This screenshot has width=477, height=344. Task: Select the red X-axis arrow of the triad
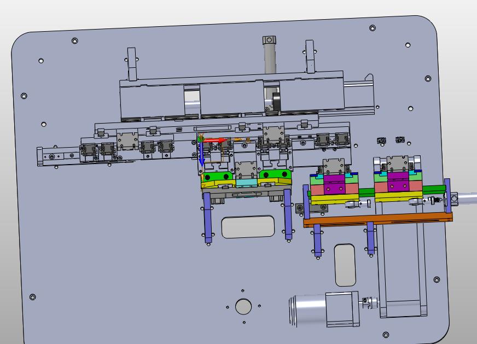coord(215,140)
